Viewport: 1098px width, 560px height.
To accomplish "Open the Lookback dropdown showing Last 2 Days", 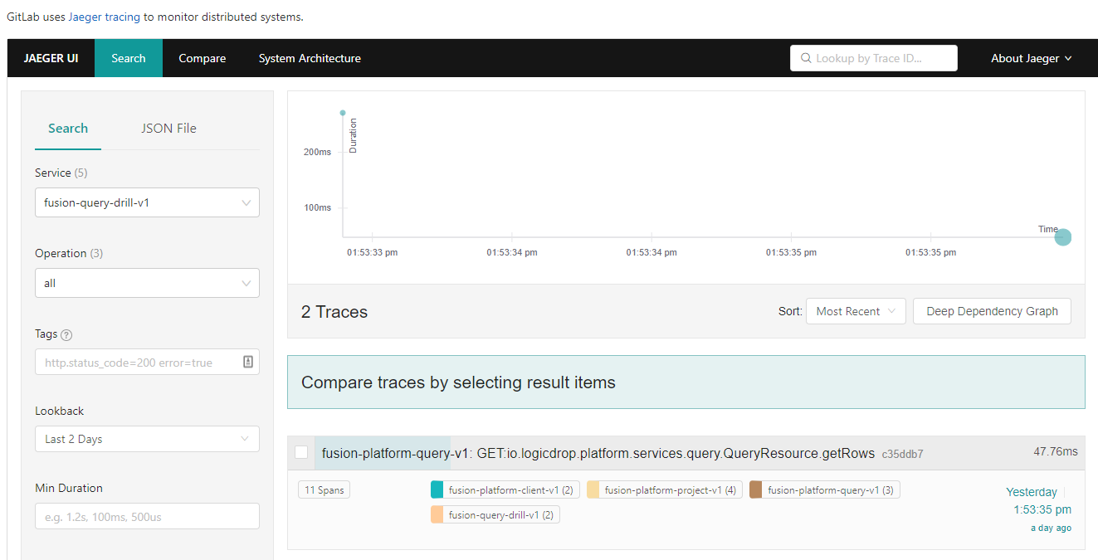I will click(147, 439).
